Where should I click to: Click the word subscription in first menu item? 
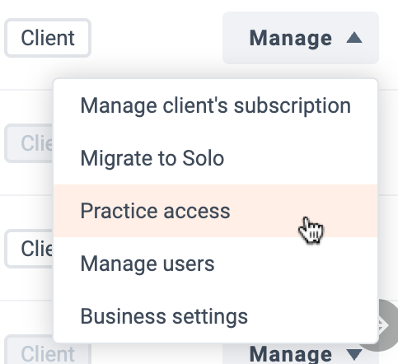pos(293,106)
